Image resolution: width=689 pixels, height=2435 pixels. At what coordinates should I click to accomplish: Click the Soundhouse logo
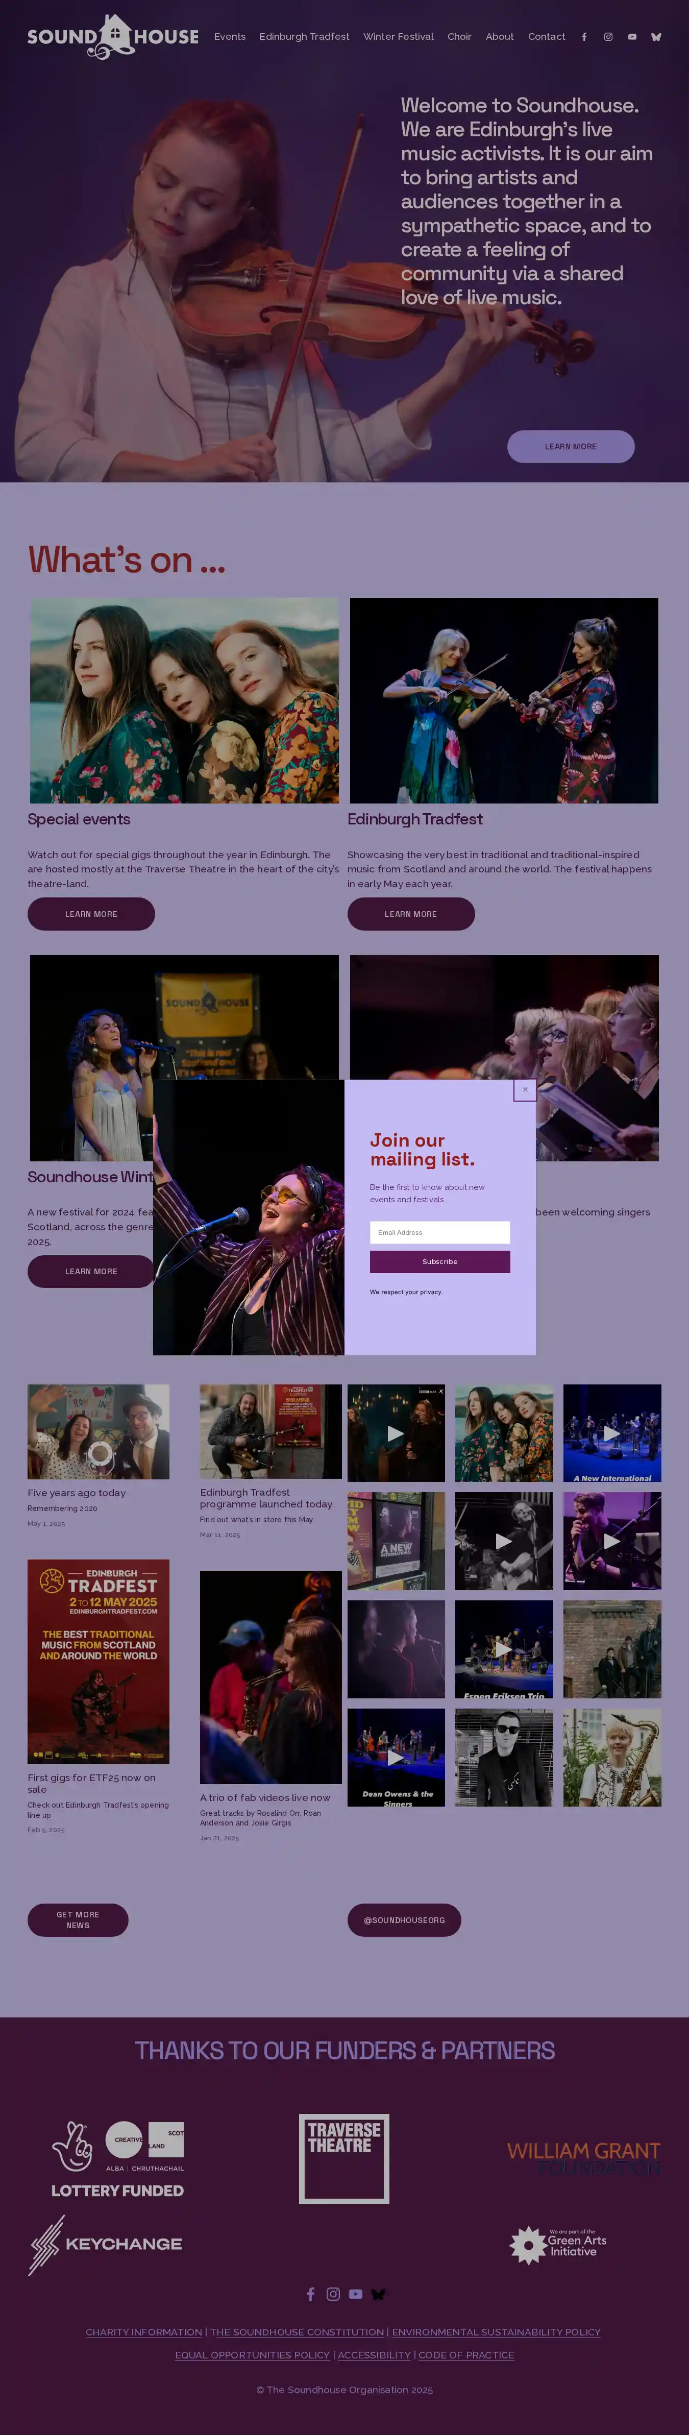(x=112, y=37)
